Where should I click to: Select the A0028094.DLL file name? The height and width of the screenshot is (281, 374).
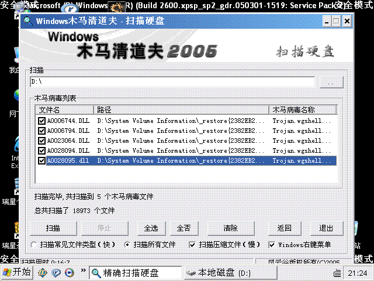coord(68,151)
